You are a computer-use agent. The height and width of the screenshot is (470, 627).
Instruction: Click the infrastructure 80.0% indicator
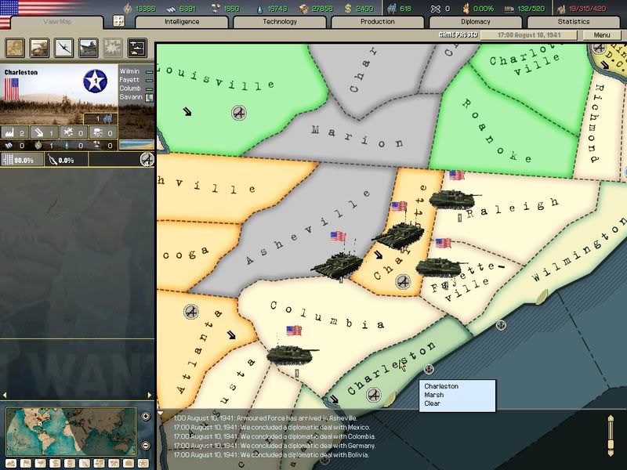point(22,160)
